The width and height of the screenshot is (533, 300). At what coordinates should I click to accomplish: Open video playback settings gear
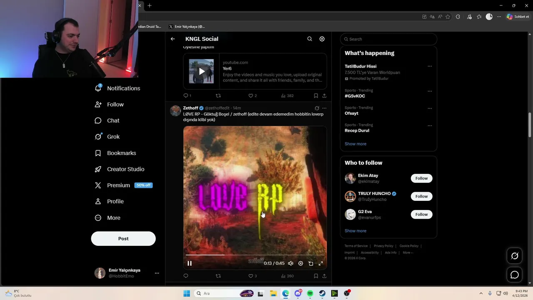click(301, 263)
